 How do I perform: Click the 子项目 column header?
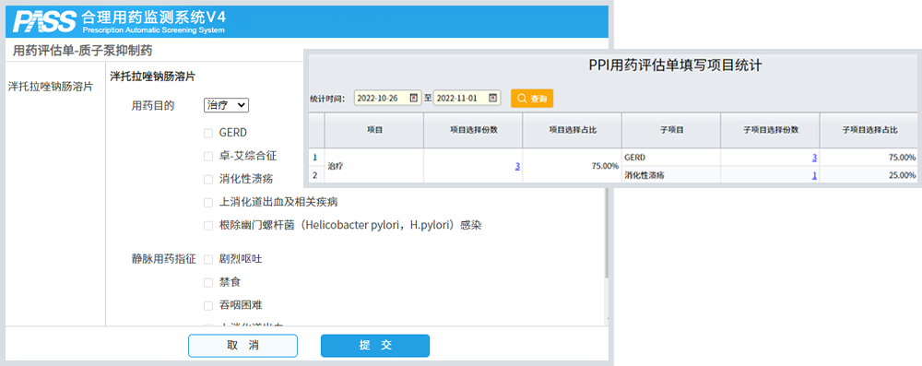[x=671, y=129]
